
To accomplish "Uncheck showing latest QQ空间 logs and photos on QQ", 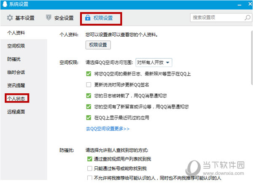I will click(89, 74).
